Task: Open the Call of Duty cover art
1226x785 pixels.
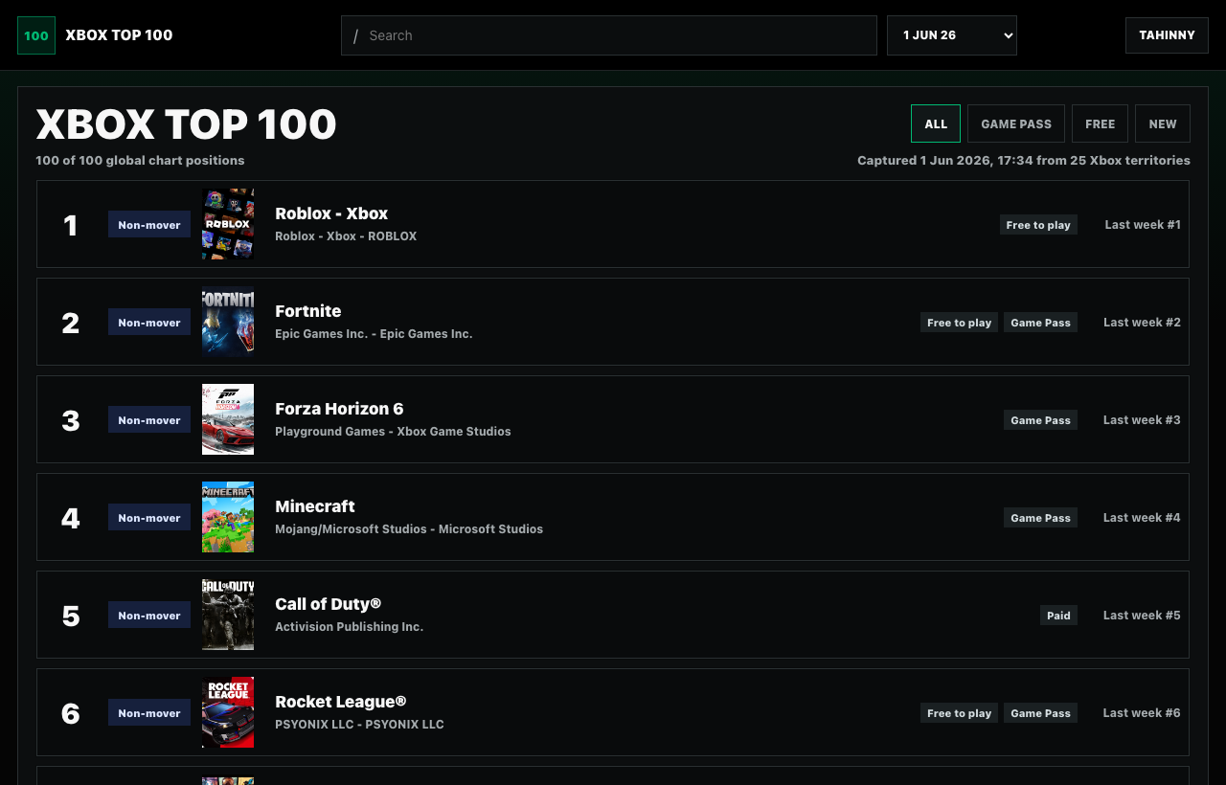Action: coord(228,615)
